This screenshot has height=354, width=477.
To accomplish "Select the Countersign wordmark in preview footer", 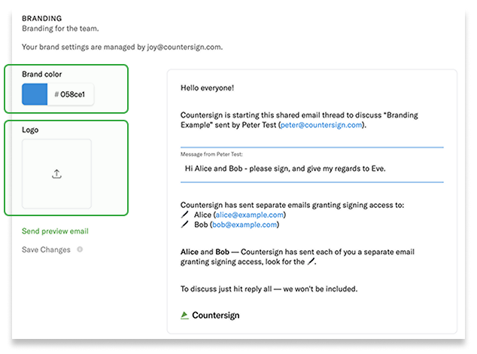I will [x=216, y=316].
